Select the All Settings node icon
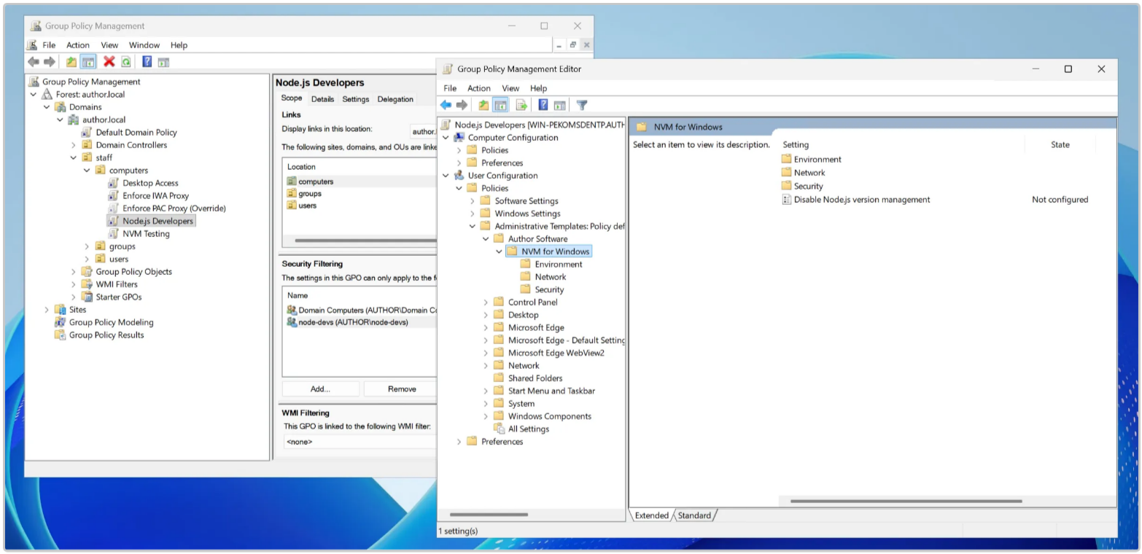 click(500, 429)
